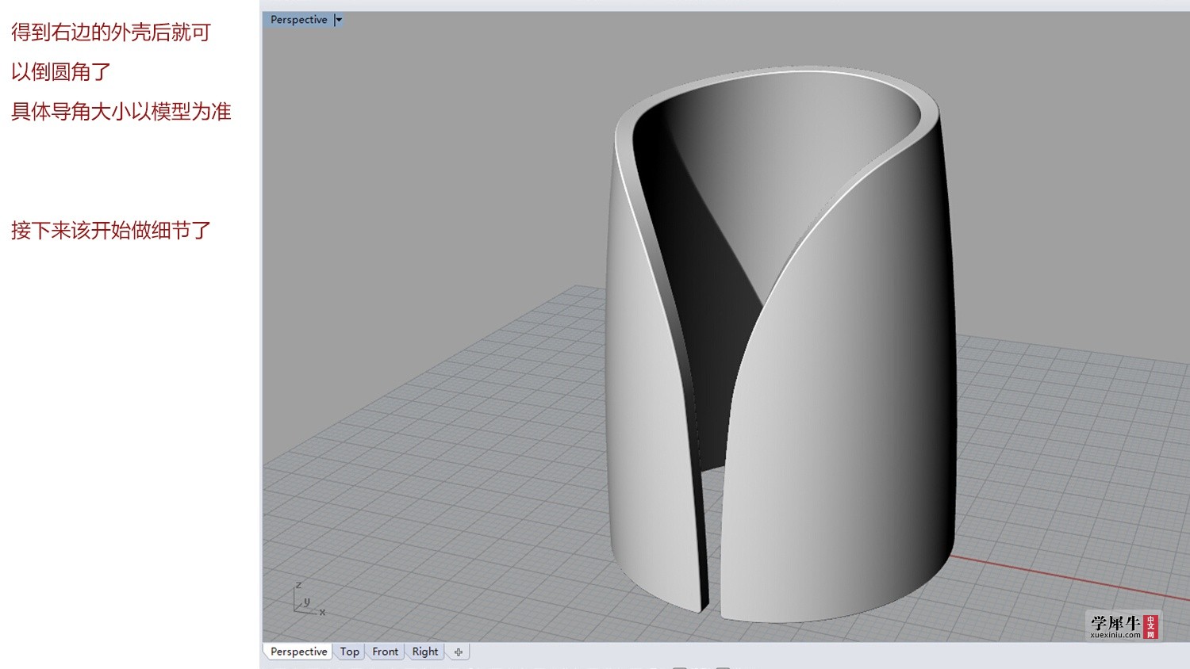Click the text '以倒圆角了'
This screenshot has height=669, width=1190.
[x=61, y=72]
